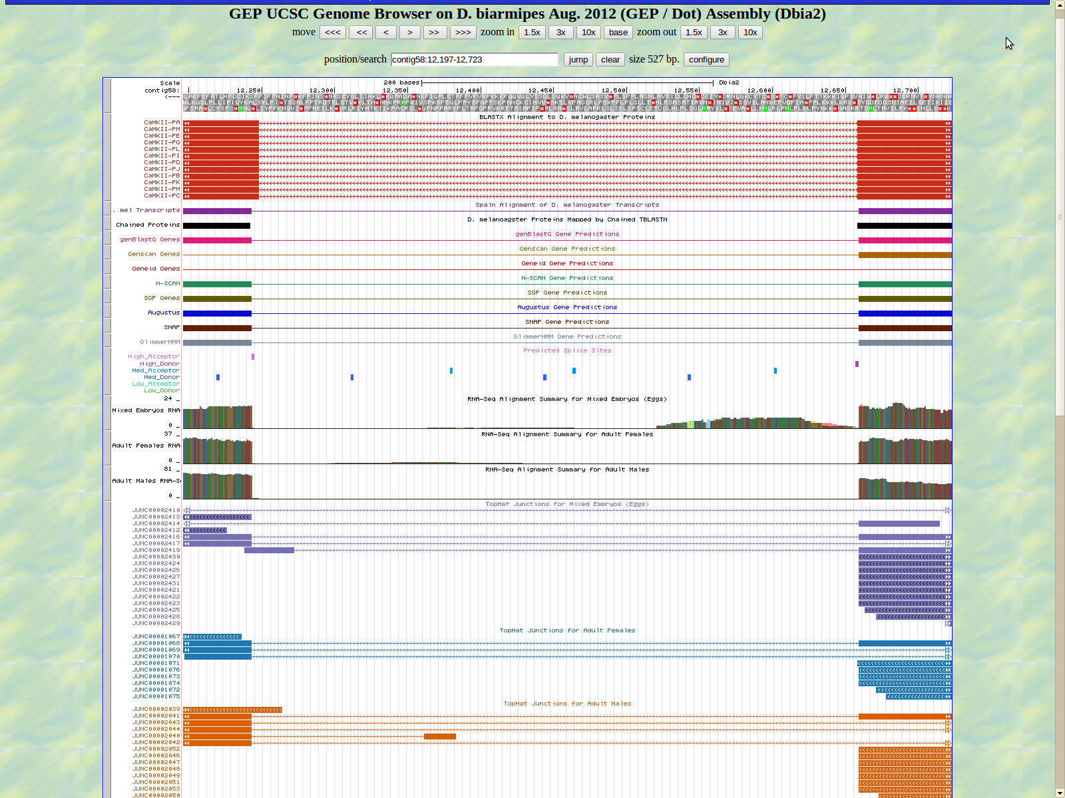Clear the position search field
The image size is (1065, 798).
pyautogui.click(x=610, y=59)
